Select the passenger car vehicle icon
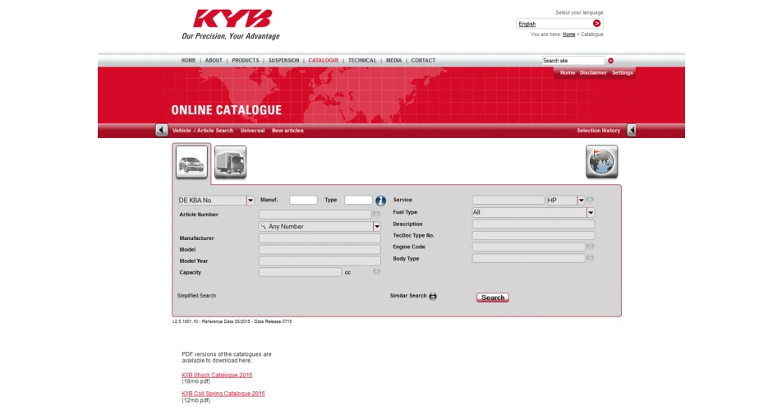The width and height of the screenshot is (782, 411). click(191, 162)
